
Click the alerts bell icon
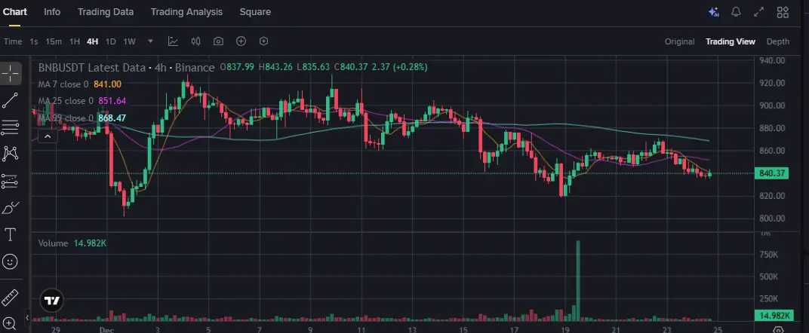[x=737, y=12]
